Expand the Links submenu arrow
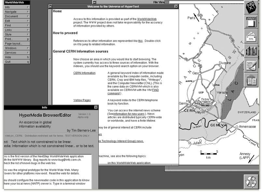 (29, 30)
